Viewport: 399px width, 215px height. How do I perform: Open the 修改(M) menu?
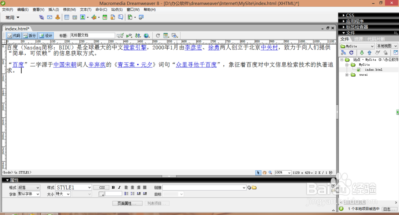[69, 10]
